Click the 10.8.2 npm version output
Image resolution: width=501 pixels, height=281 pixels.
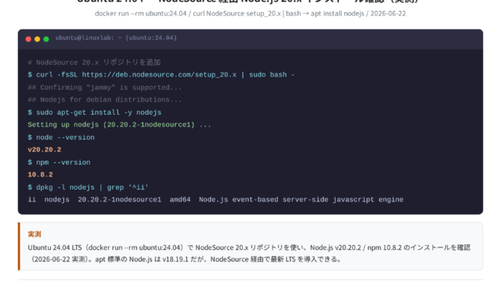40,175
